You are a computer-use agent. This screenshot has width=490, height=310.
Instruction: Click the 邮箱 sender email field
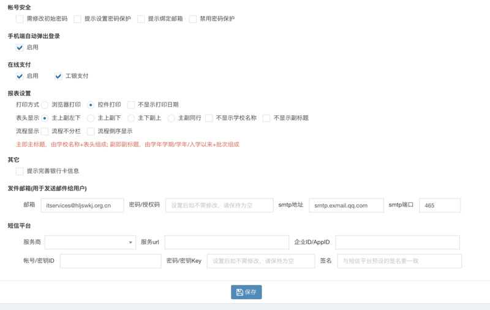(82, 206)
